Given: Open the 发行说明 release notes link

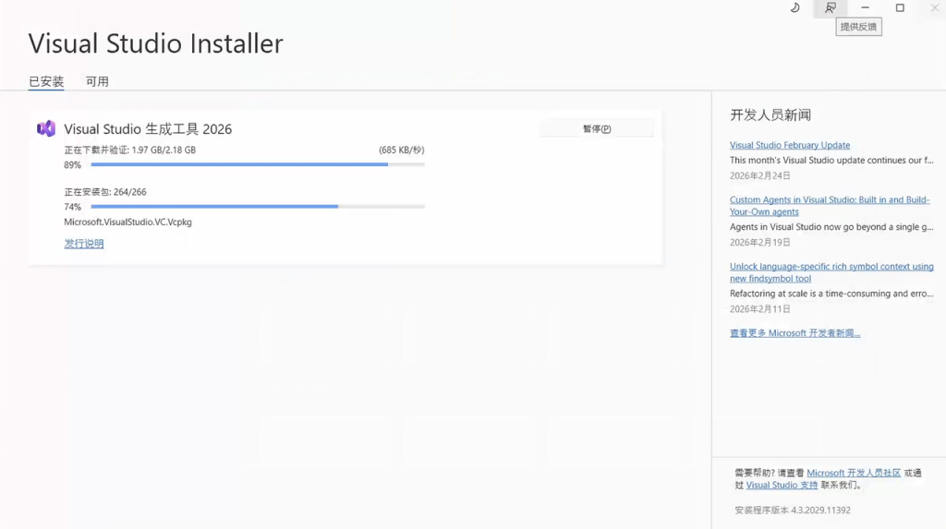Looking at the screenshot, I should click(x=84, y=244).
